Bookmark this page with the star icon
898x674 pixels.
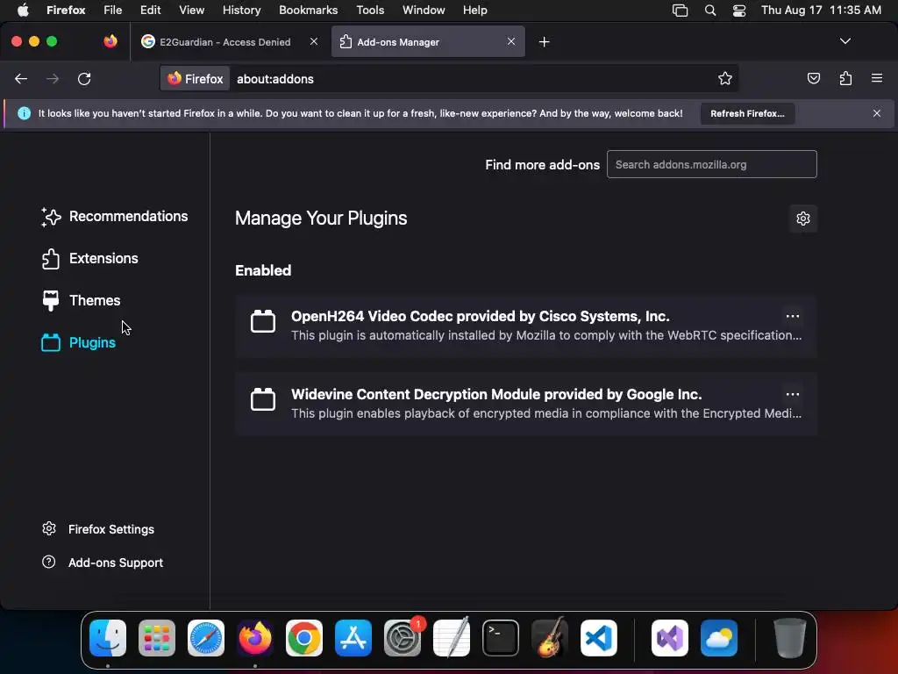[725, 78]
